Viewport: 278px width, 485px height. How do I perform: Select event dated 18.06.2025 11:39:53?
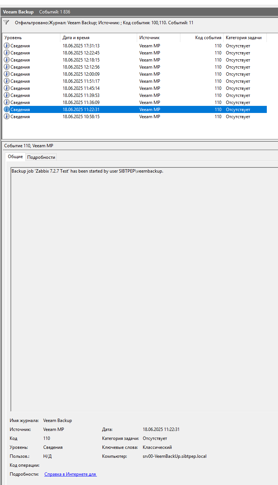pos(135,95)
